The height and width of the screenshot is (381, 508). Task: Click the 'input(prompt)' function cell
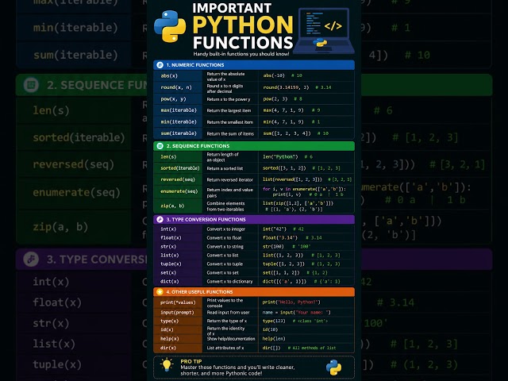coord(177,313)
